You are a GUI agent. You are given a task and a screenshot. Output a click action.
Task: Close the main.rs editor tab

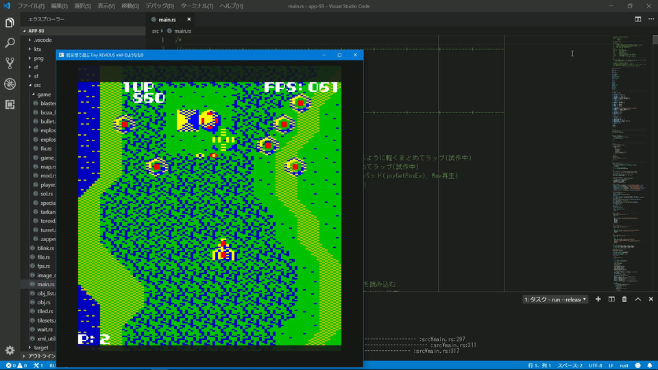pyautogui.click(x=189, y=19)
